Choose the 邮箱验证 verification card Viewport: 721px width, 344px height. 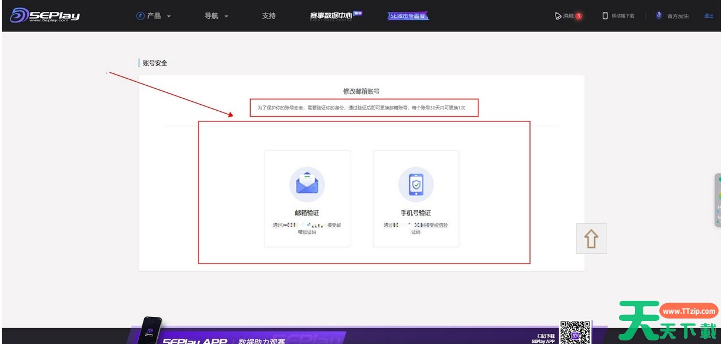click(x=307, y=198)
